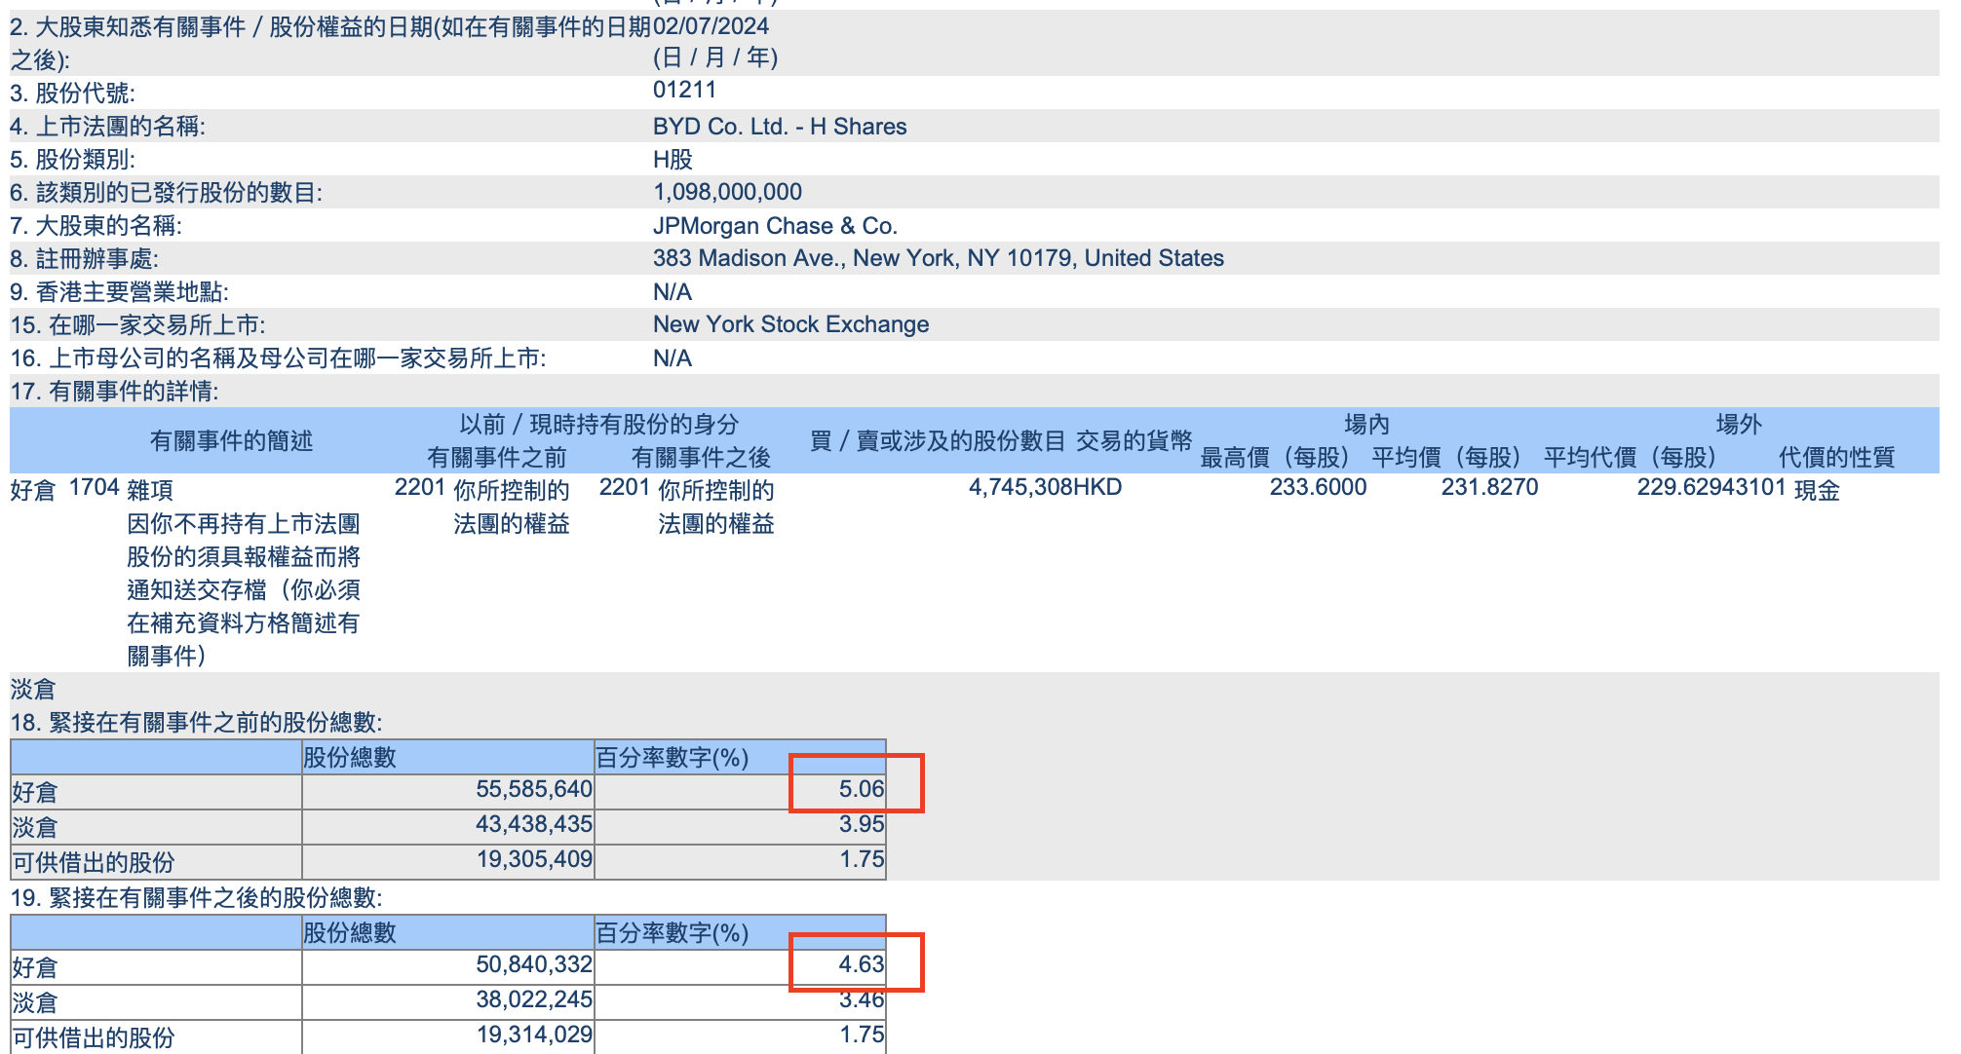Image resolution: width=1961 pixels, height=1054 pixels.
Task: Click issued shares number 1,098,000,000
Action: click(727, 192)
